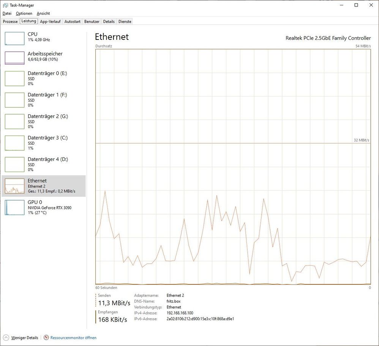Click the Datenträger 0 (E:) thumbnail
The image size is (379, 346).
click(14, 78)
